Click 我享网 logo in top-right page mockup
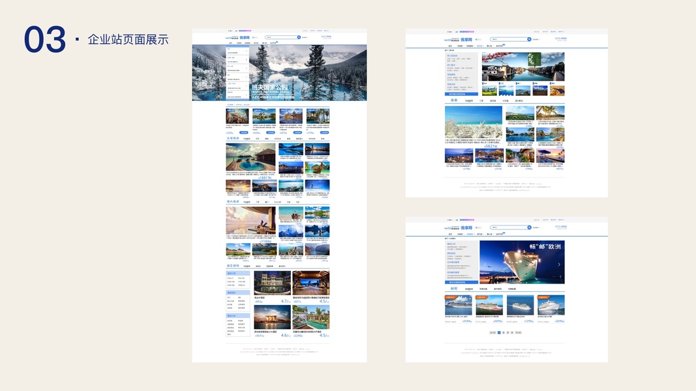Image resolution: width=696 pixels, height=391 pixels. 466,40
